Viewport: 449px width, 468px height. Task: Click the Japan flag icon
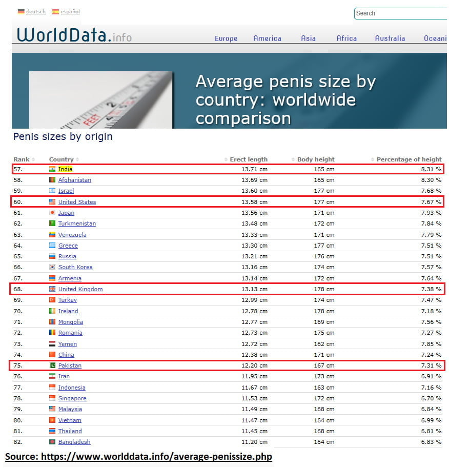click(52, 213)
